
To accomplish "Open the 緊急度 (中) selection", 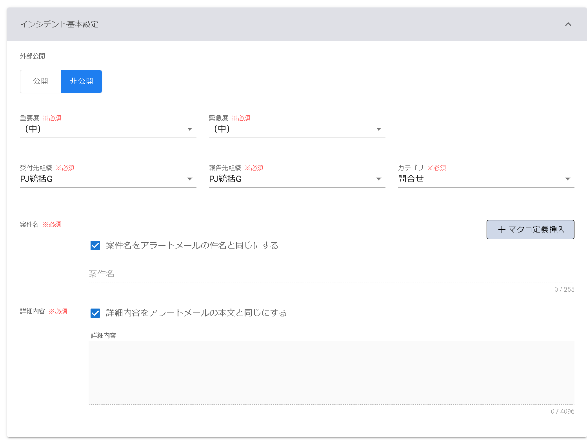I will 290,129.
